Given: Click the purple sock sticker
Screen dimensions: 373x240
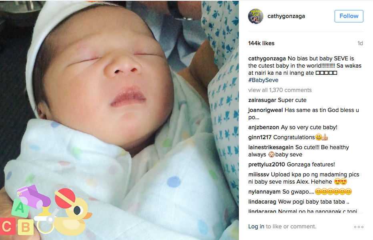Looking at the screenshot, I should 34,196.
